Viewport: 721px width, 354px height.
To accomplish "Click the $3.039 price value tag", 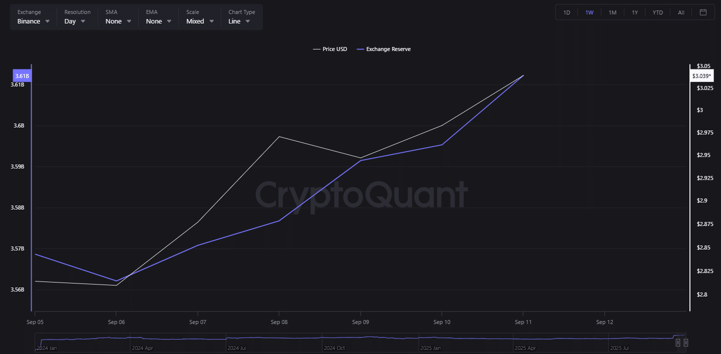I will [x=701, y=76].
